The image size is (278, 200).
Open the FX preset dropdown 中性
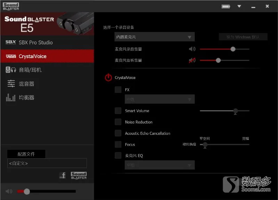tap(160, 99)
